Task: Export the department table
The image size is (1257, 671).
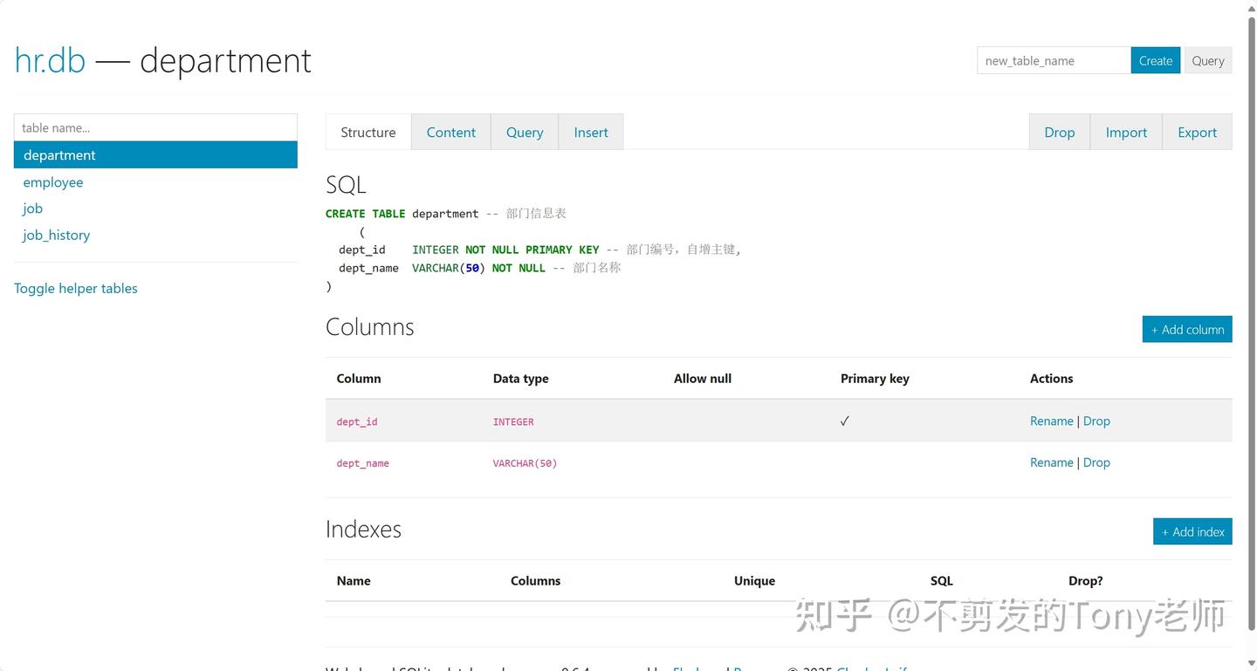Action: click(x=1197, y=132)
